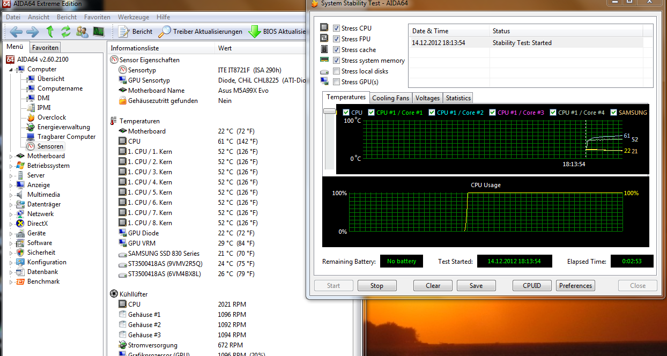Uncheck the white CPU graph legend checkbox

pos(346,113)
